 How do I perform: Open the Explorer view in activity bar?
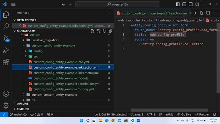pyautogui.click(x=6, y=14)
